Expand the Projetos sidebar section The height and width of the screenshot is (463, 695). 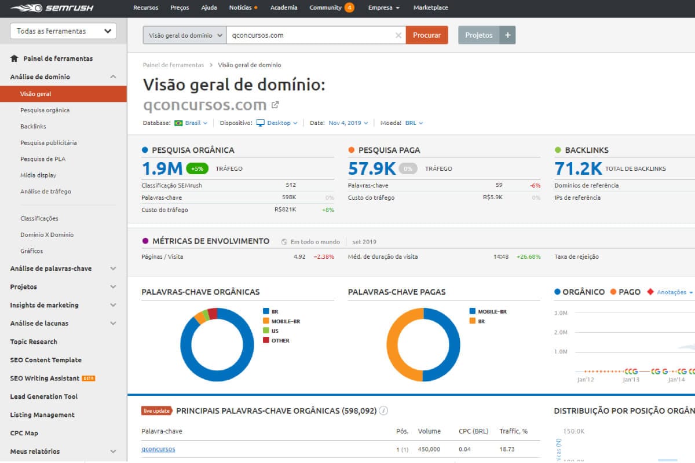pyautogui.click(x=113, y=287)
